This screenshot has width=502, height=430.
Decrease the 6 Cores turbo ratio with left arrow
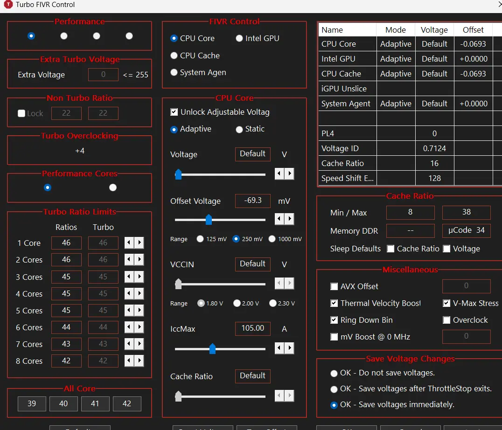[x=129, y=327]
